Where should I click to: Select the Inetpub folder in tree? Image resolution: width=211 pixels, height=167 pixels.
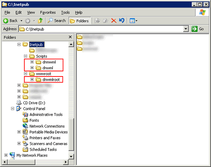point(36,44)
